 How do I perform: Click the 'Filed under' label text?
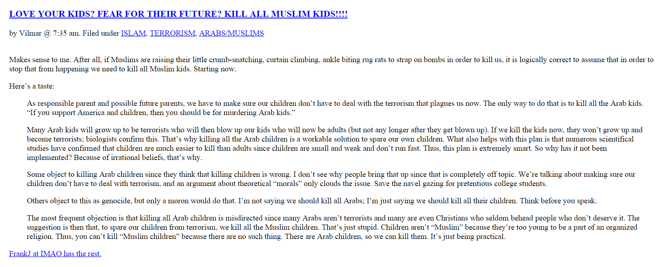[x=101, y=33]
